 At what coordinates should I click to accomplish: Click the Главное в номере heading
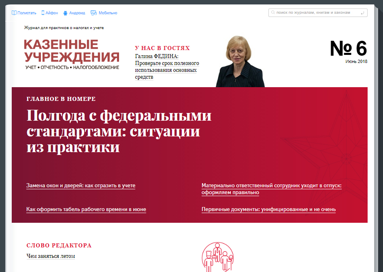pyautogui.click(x=61, y=99)
